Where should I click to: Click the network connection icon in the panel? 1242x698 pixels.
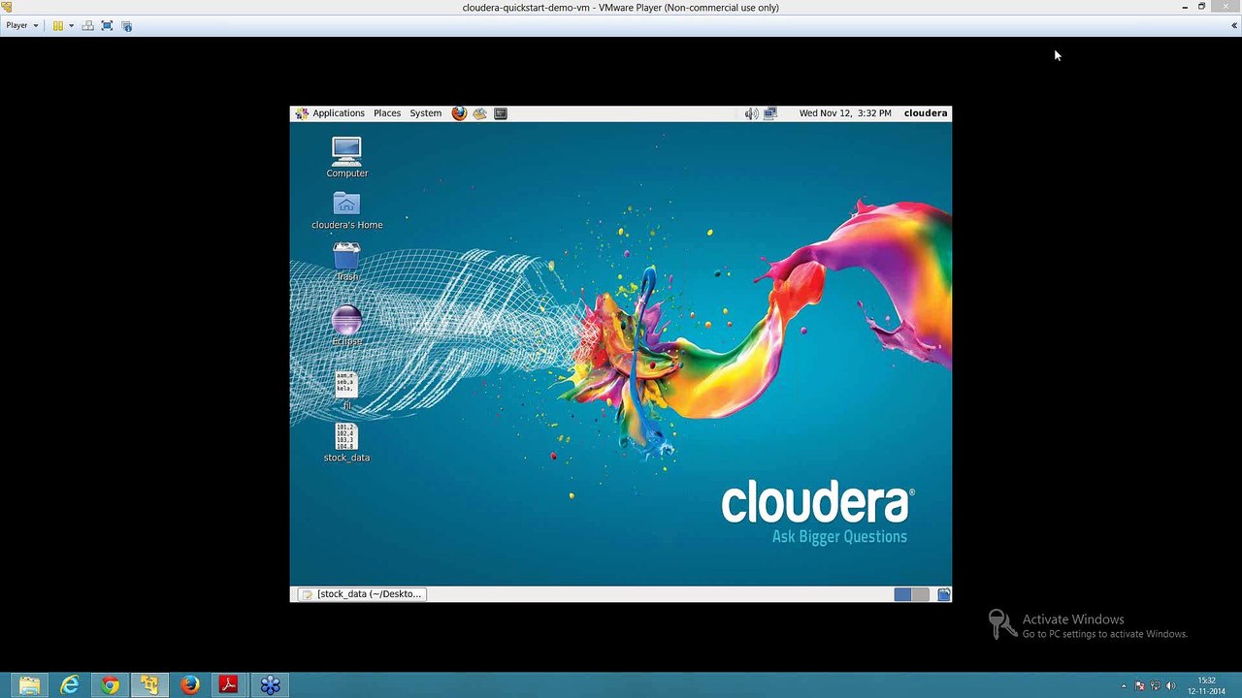(770, 113)
